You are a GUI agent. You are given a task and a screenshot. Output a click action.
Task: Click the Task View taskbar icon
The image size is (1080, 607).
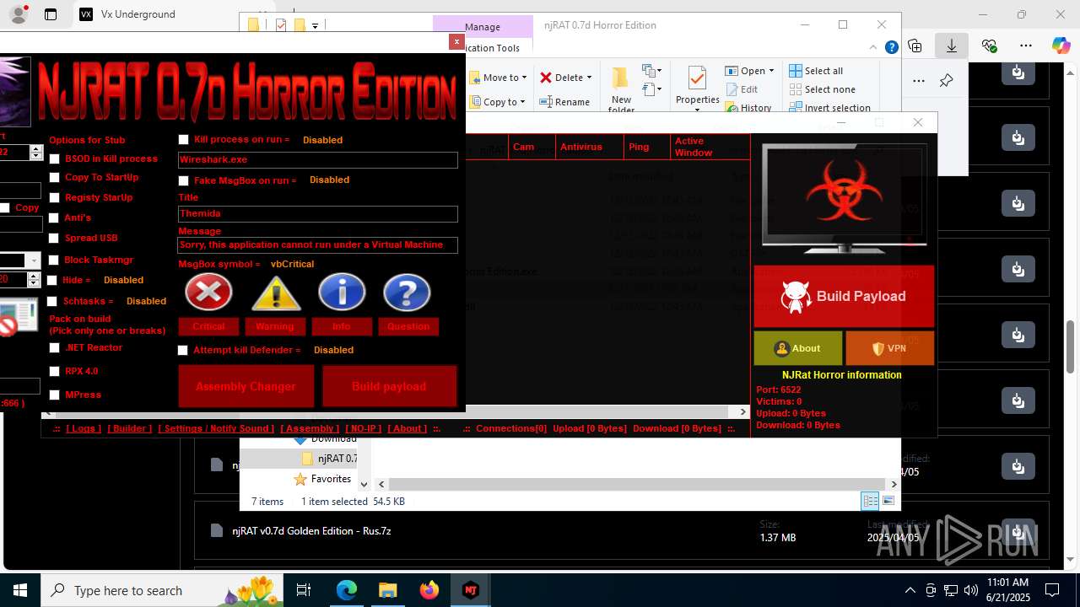coord(304,590)
